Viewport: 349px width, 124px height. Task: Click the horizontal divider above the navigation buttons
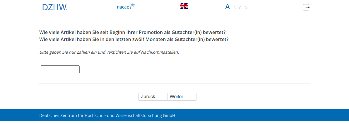174,84
